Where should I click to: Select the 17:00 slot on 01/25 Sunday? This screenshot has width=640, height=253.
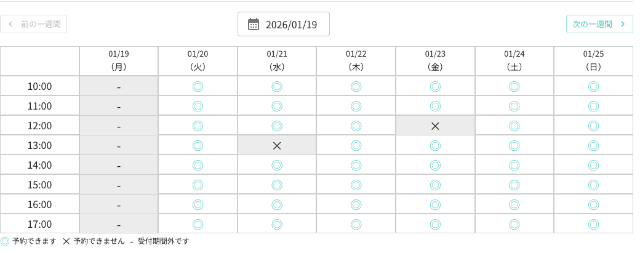pyautogui.click(x=593, y=224)
